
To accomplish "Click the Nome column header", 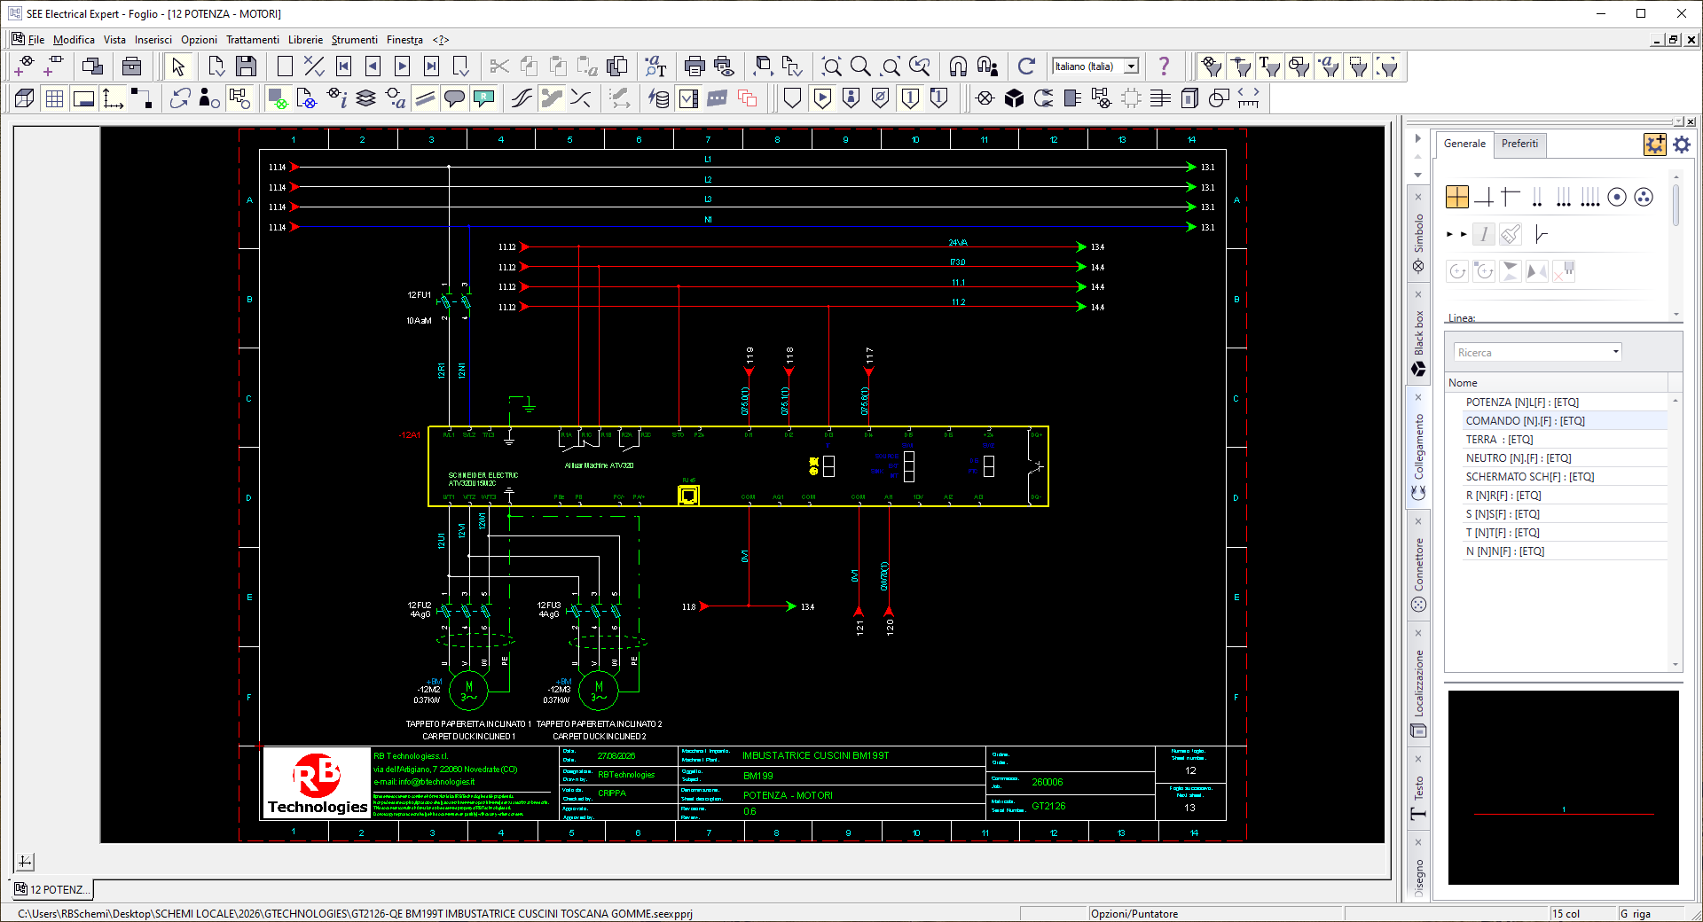I will [1557, 383].
